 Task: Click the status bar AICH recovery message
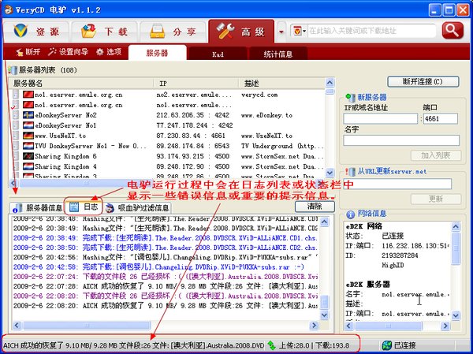[x=134, y=345]
